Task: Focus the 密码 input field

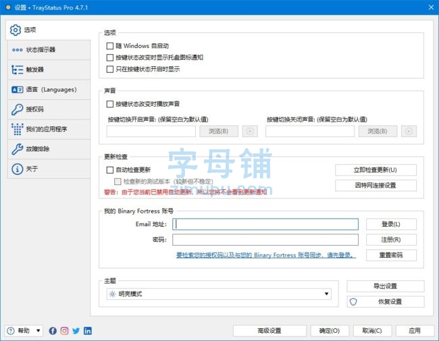Action: (265, 240)
